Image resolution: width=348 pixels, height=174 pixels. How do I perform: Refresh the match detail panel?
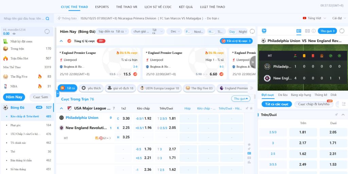coord(342,31)
